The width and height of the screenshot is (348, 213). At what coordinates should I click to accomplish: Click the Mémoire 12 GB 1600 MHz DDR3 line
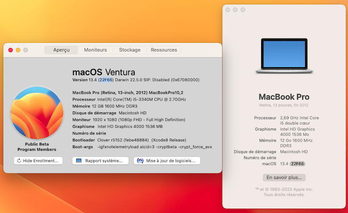105,106
